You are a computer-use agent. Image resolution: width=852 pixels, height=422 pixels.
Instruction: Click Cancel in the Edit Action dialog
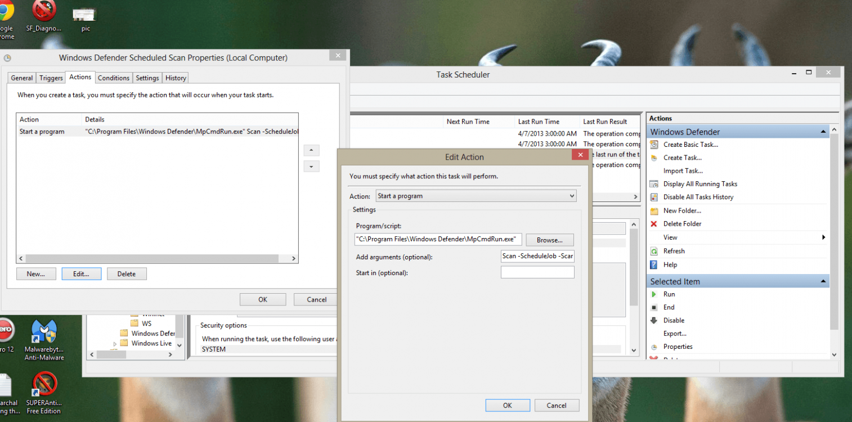coord(557,405)
